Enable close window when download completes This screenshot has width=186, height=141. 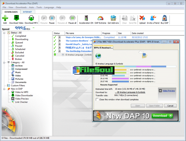click(97, 100)
